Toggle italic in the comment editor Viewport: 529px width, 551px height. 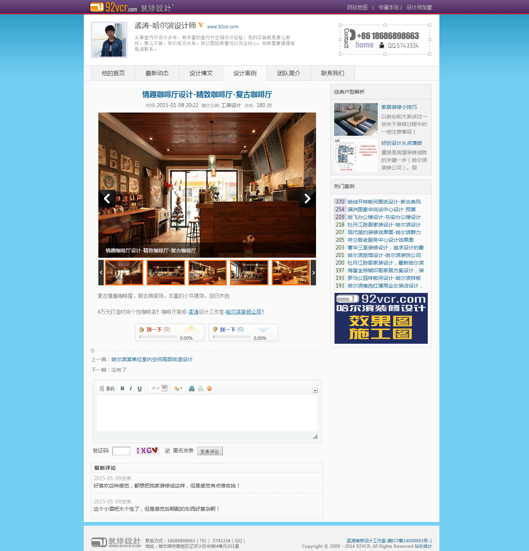pyautogui.click(x=131, y=388)
